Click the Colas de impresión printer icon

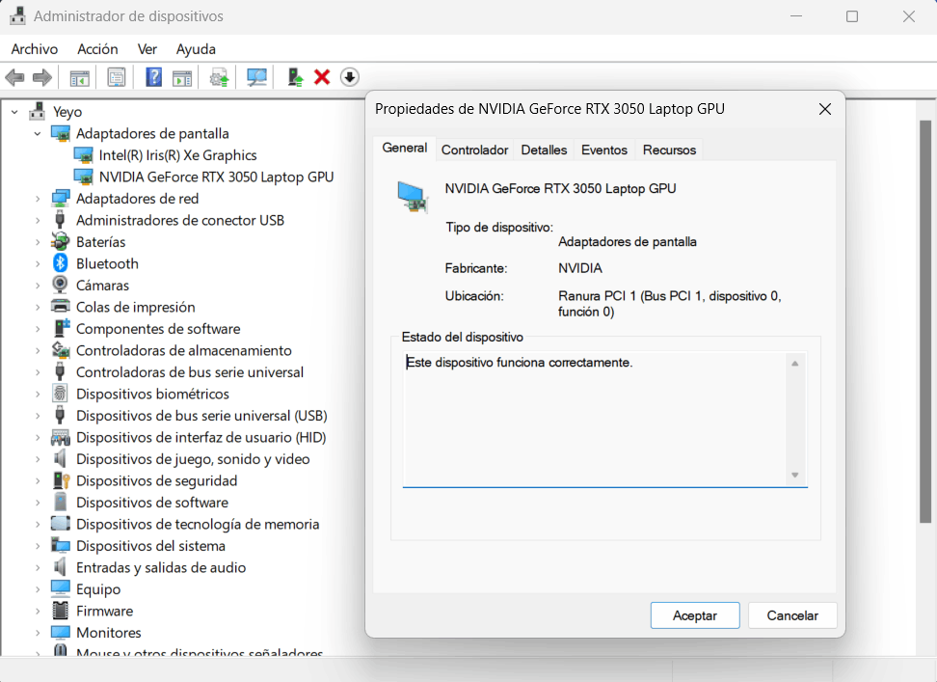[x=61, y=307]
